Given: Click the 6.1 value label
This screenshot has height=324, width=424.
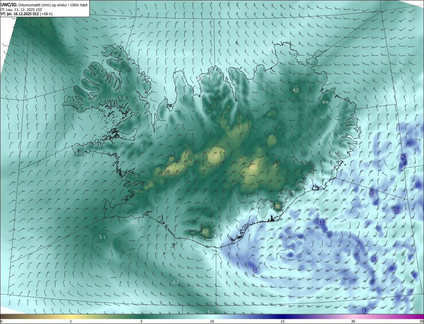Looking at the screenshot, I should pyautogui.click(x=211, y=311).
